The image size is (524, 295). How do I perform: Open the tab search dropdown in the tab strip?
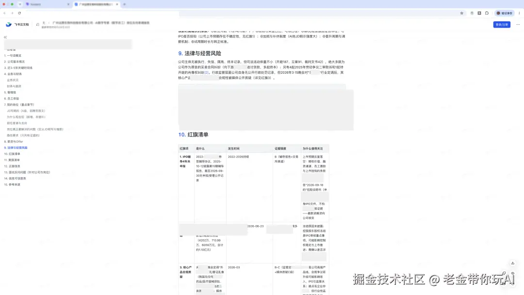click(x=20, y=4)
